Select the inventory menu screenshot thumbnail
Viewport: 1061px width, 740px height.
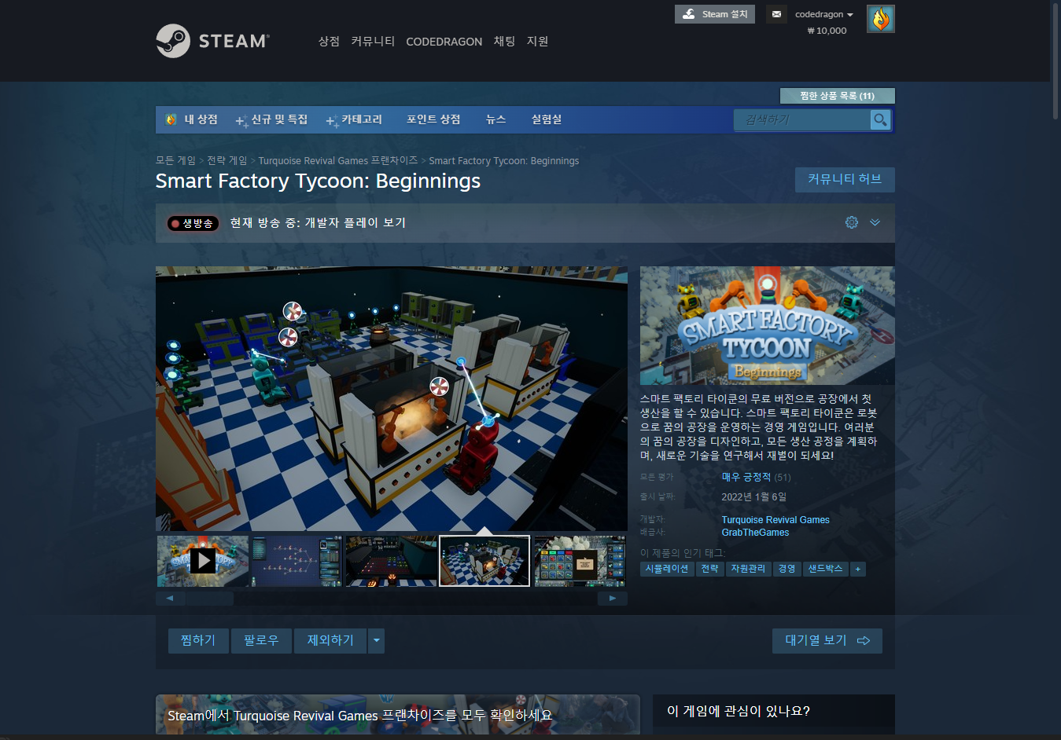point(580,561)
